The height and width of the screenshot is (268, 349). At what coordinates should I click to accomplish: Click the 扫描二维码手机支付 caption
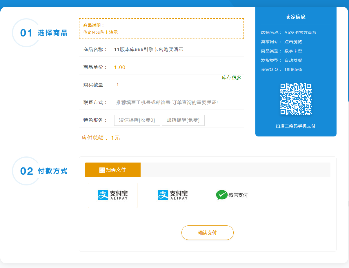(295, 126)
